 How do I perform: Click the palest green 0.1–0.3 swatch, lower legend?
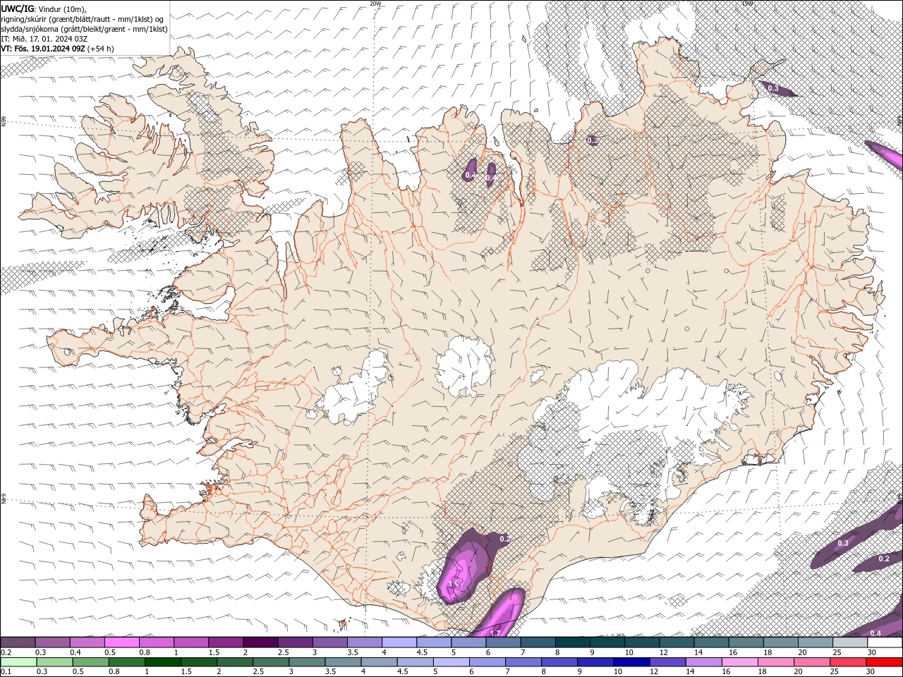pos(18,662)
